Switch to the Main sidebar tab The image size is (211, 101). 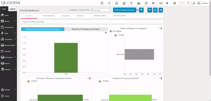point(4,9)
